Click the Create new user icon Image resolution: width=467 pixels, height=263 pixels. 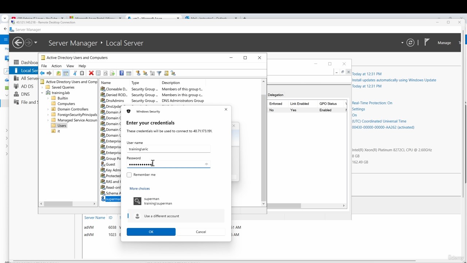(138, 73)
